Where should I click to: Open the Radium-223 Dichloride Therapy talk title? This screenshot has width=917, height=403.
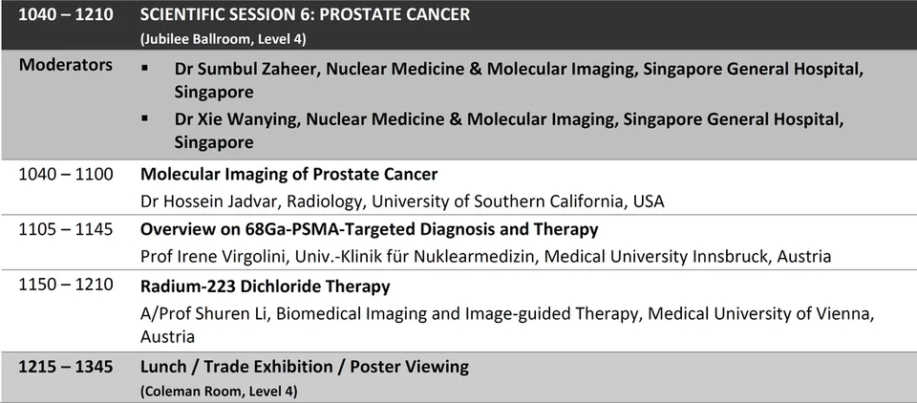[x=265, y=287]
